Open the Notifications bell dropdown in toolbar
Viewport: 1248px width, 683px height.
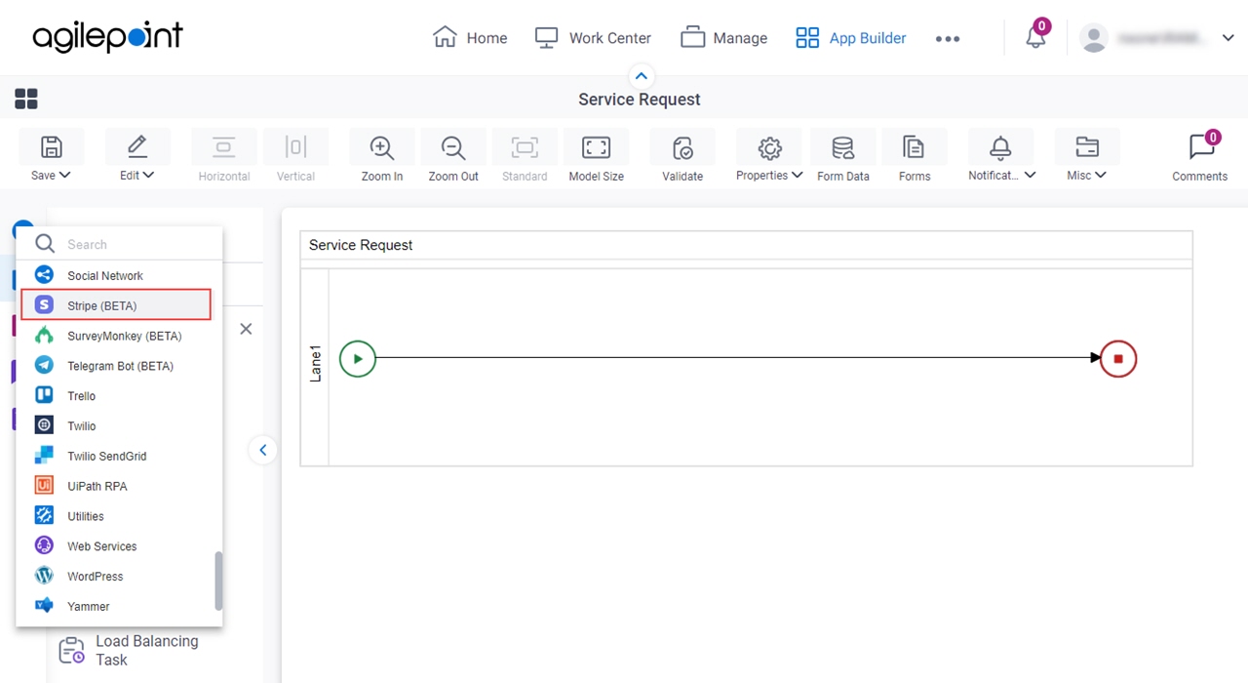click(x=1001, y=156)
